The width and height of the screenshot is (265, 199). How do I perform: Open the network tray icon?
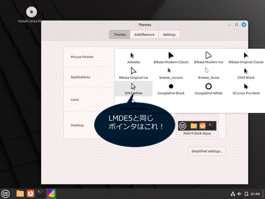click(x=233, y=194)
